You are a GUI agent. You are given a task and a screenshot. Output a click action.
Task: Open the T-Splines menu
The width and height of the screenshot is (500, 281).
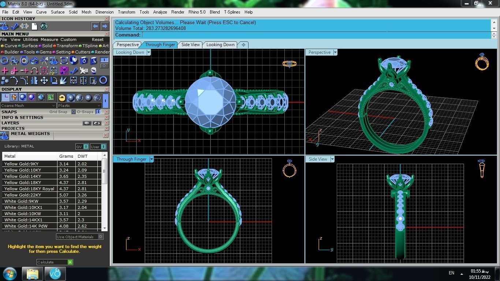point(232,12)
